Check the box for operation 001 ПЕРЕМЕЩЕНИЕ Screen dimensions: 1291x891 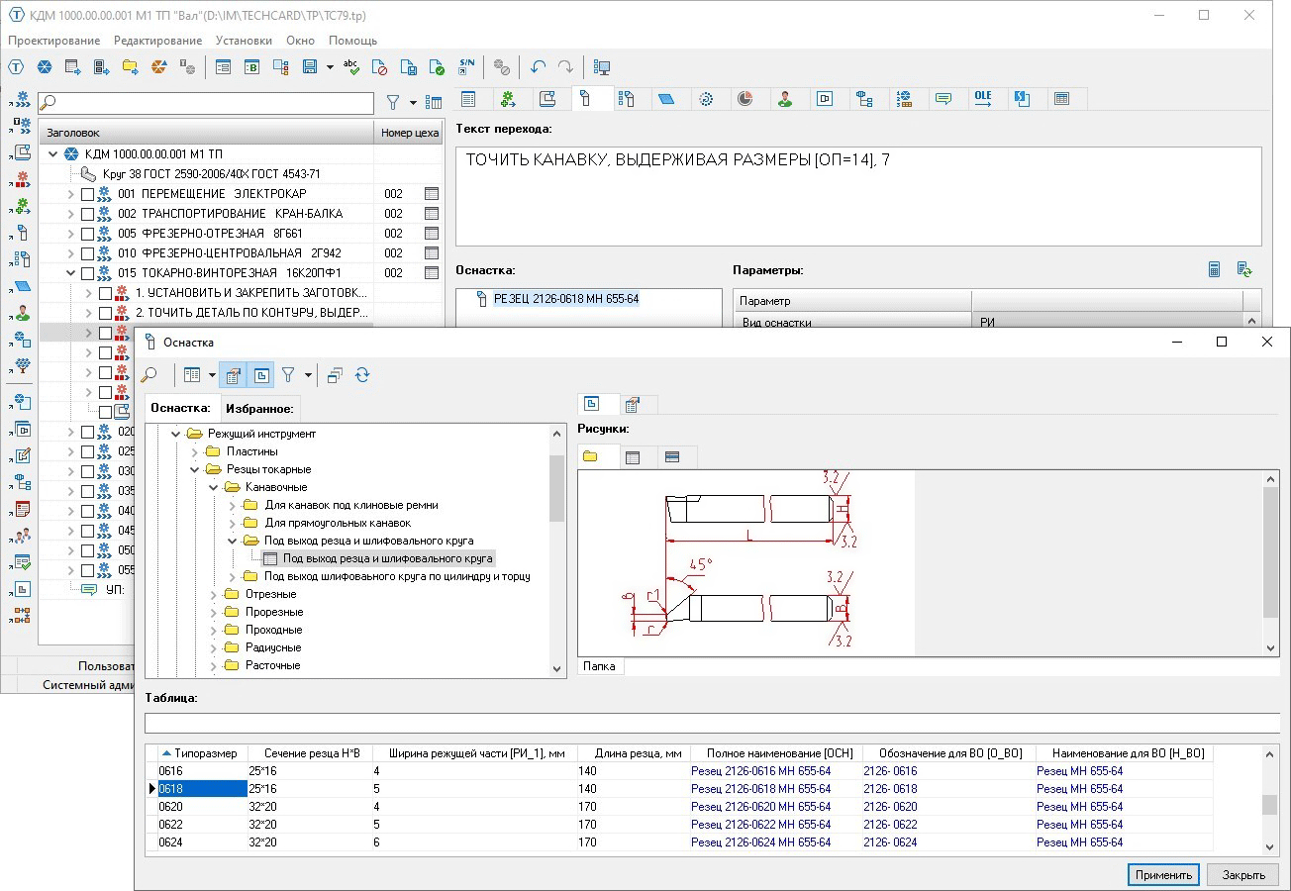point(88,194)
